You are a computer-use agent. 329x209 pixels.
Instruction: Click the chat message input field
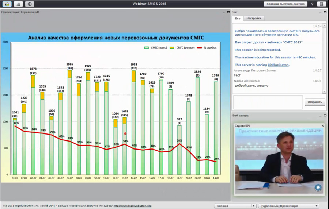pyautogui.click(x=268, y=102)
